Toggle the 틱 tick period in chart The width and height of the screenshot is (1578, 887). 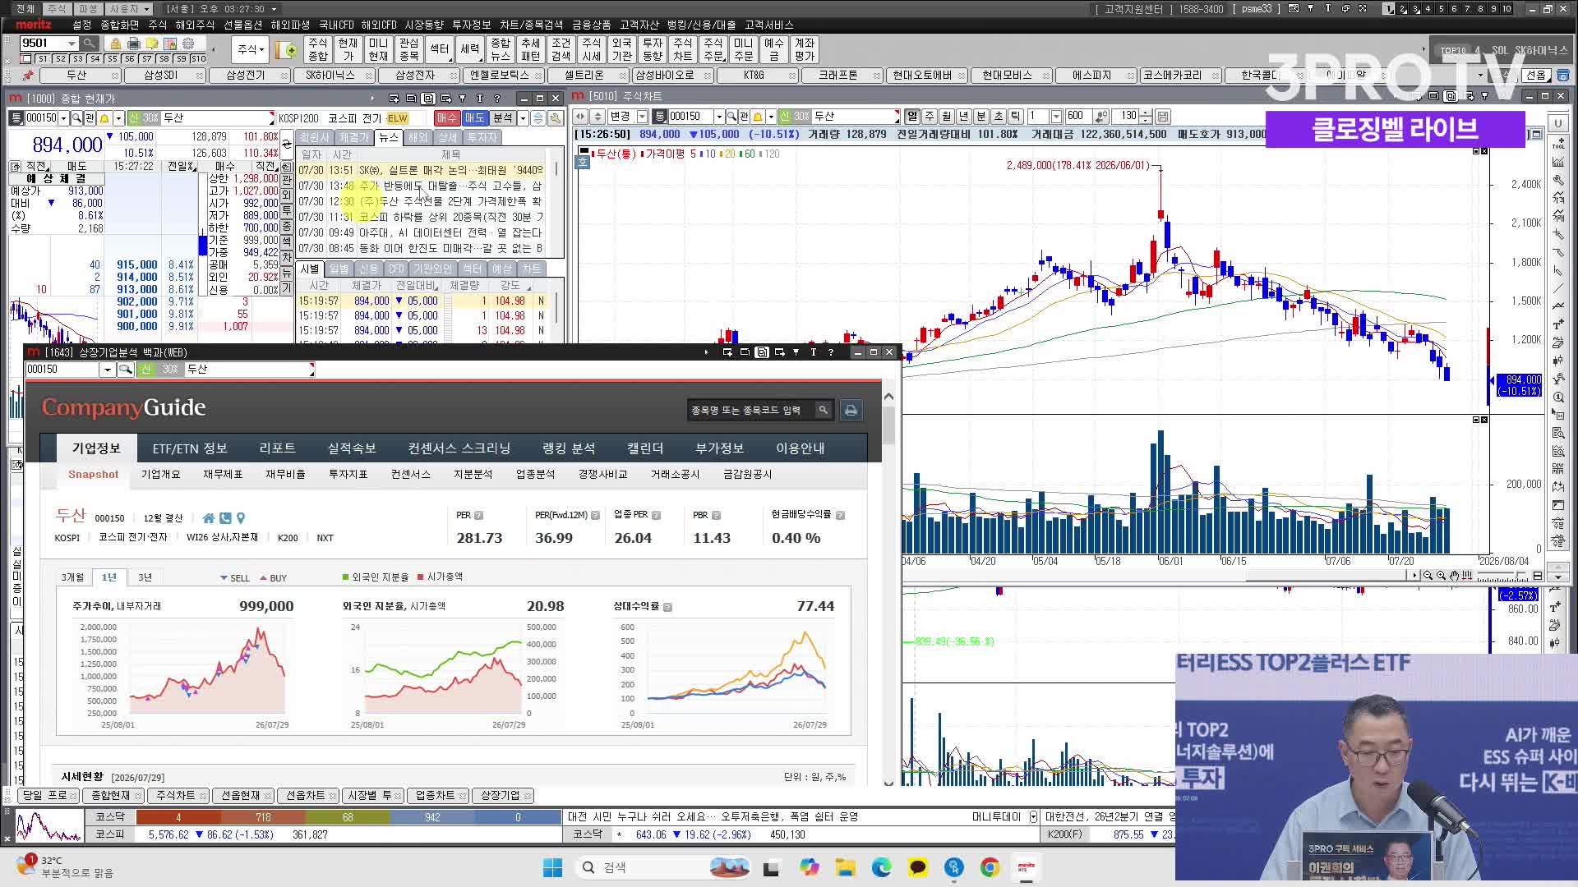[1016, 117]
